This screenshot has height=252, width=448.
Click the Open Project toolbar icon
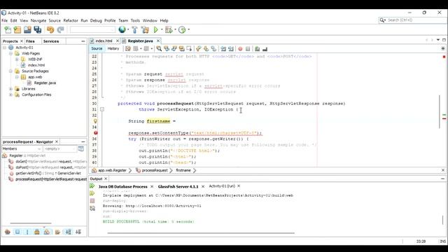[27, 29]
